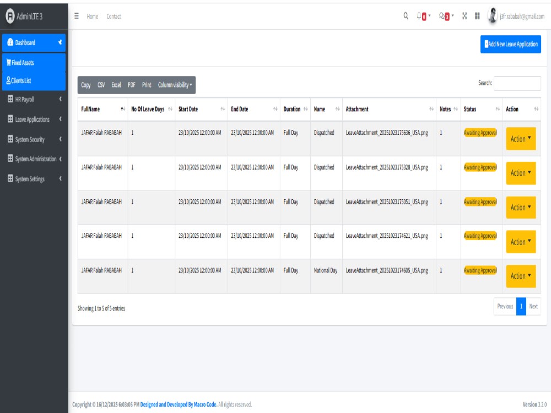Select Fixed Assets in the sidebar
This screenshot has height=413, width=551.
[34, 63]
